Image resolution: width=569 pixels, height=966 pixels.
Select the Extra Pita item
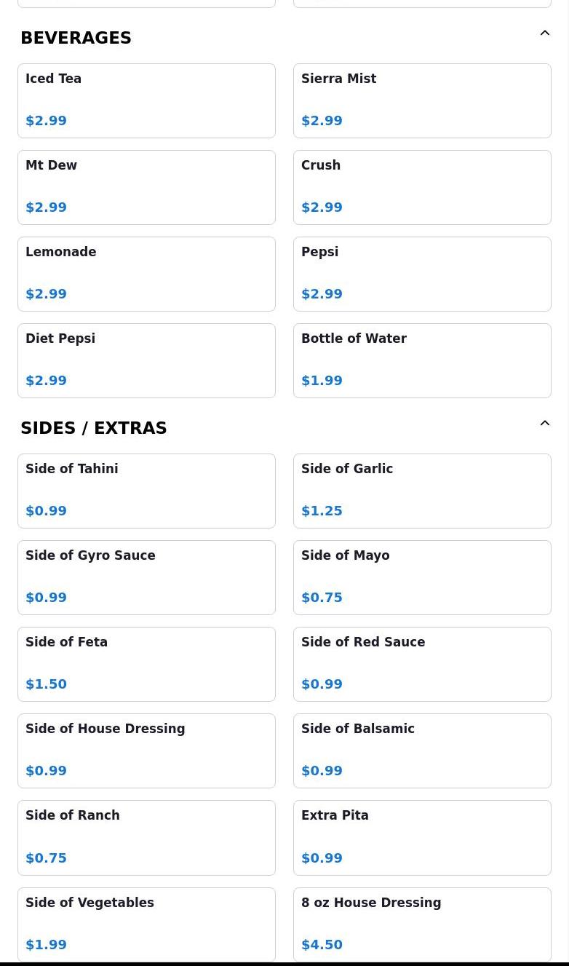pos(422,837)
